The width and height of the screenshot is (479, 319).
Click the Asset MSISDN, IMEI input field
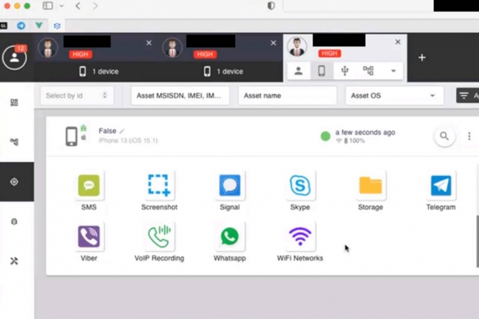click(x=181, y=96)
